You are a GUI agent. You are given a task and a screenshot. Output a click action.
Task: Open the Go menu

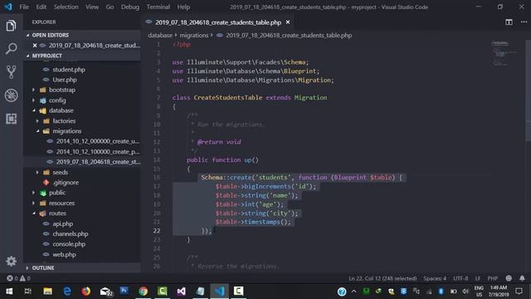[x=110, y=7]
